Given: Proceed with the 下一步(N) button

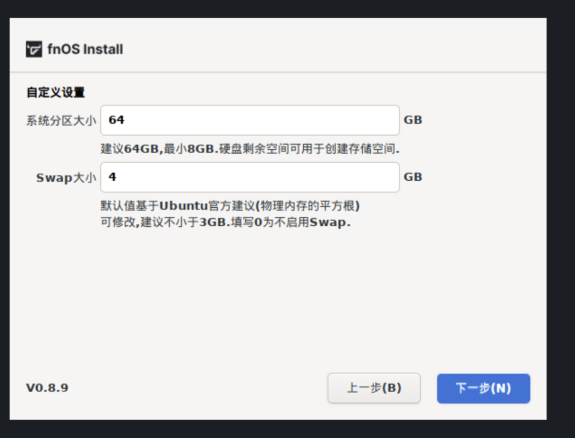Looking at the screenshot, I should click(483, 388).
